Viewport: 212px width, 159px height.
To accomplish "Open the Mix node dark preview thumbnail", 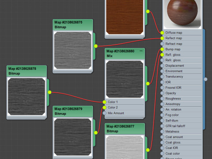I will coord(125,79).
